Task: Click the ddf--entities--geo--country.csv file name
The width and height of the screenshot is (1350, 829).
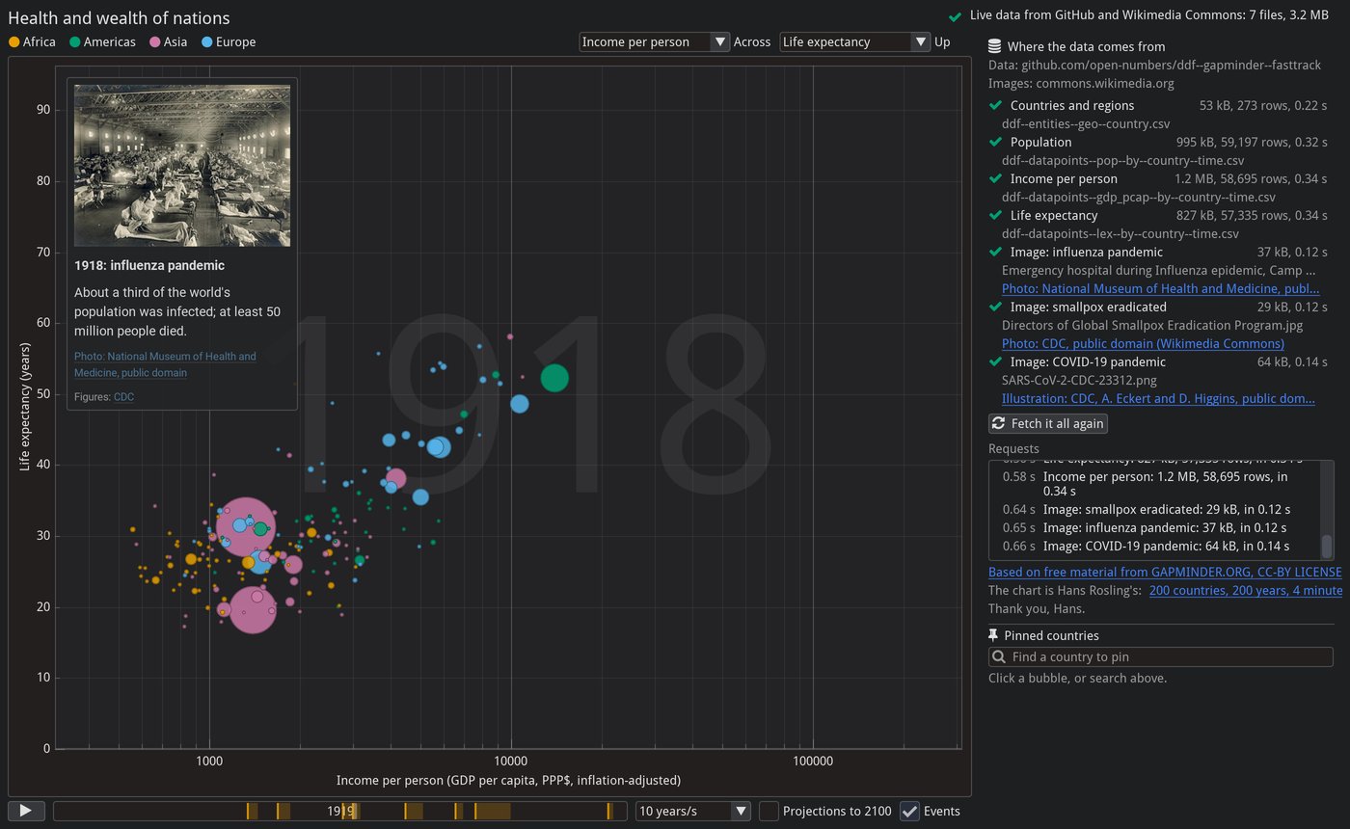Action: click(1086, 123)
